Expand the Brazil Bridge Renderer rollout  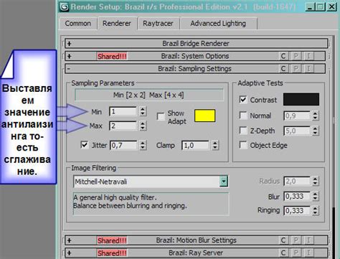tap(70, 44)
